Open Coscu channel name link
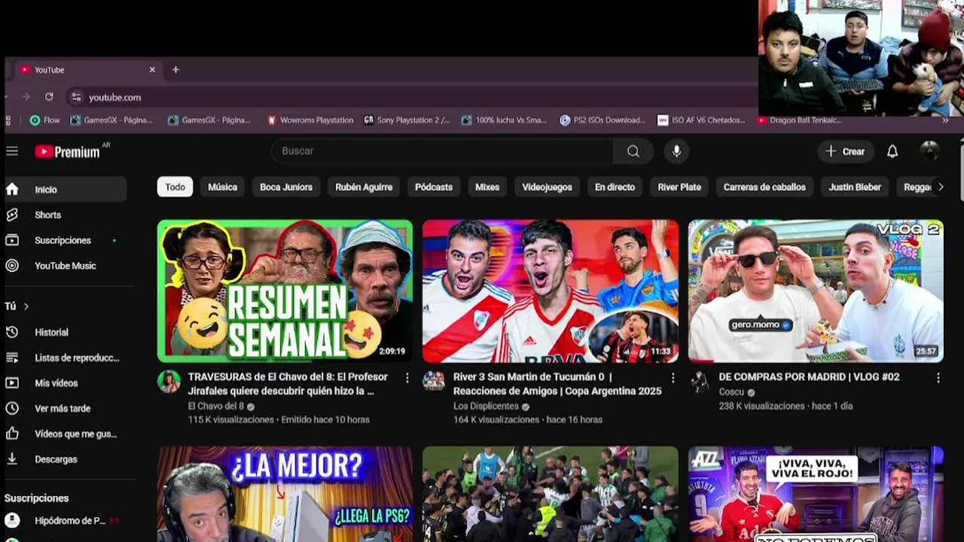This screenshot has height=542, width=964. click(x=731, y=392)
